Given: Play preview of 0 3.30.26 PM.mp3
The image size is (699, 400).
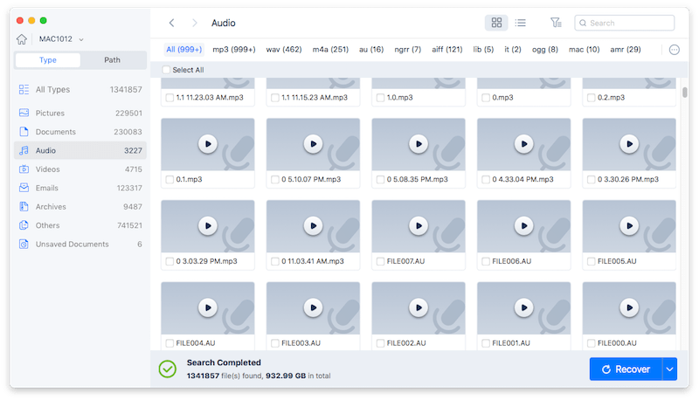Looking at the screenshot, I should [629, 144].
